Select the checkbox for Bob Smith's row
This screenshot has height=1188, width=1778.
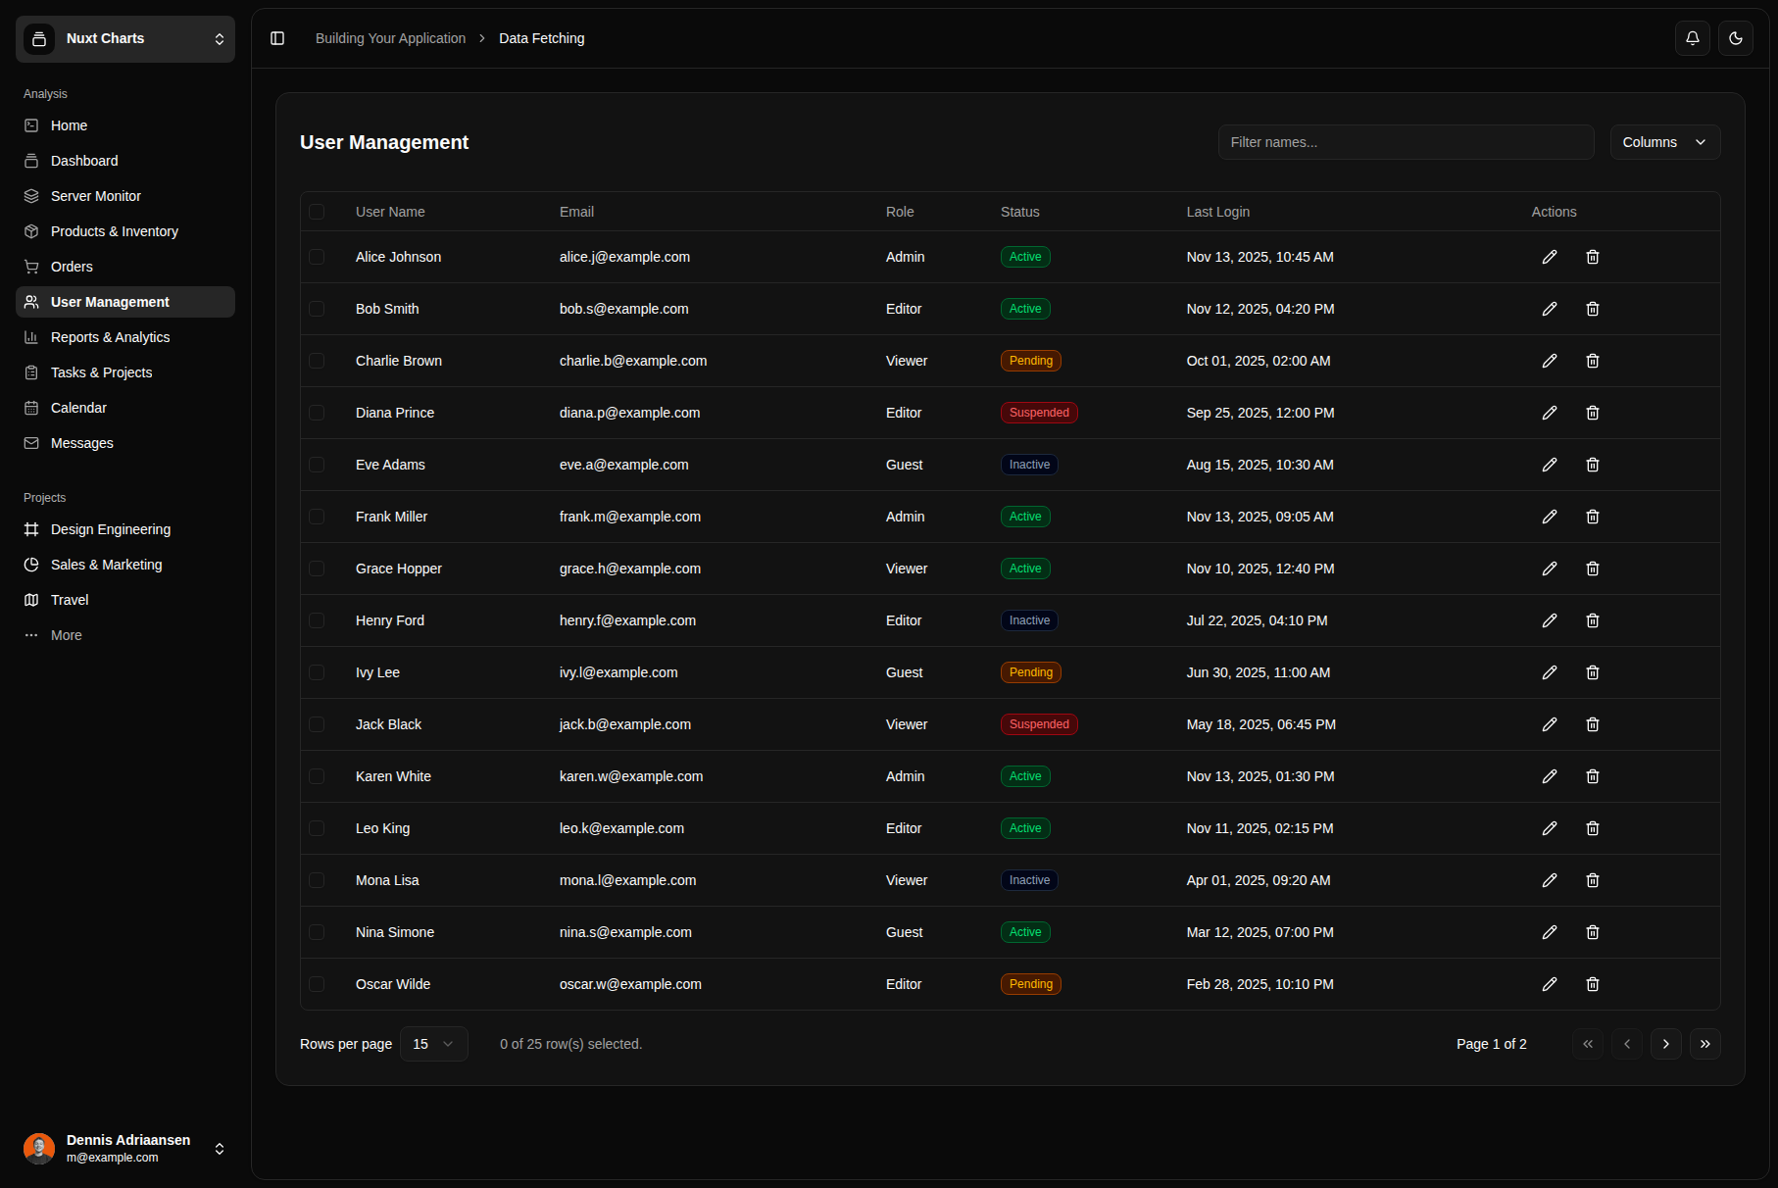[x=317, y=309]
